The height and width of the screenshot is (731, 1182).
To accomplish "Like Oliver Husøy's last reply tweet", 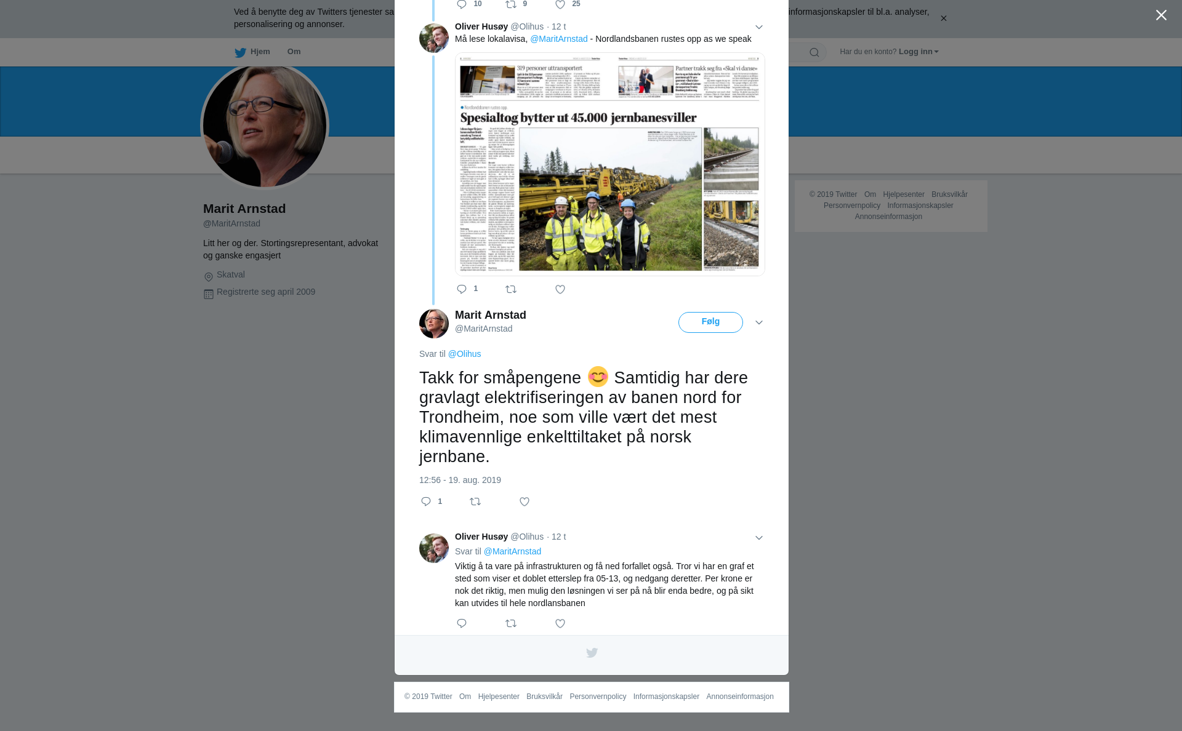I will [x=560, y=623].
